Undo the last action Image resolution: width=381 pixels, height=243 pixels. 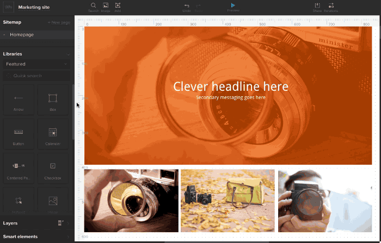(x=187, y=8)
